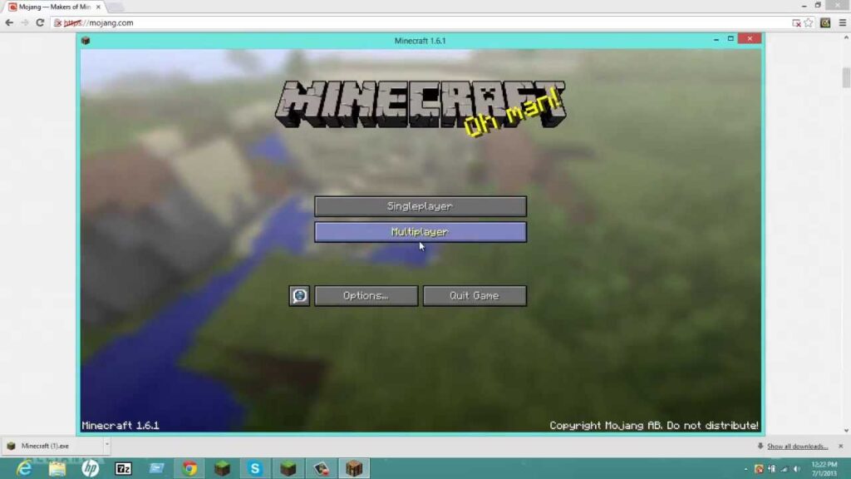Show hidden system tray icons

pos(745,469)
